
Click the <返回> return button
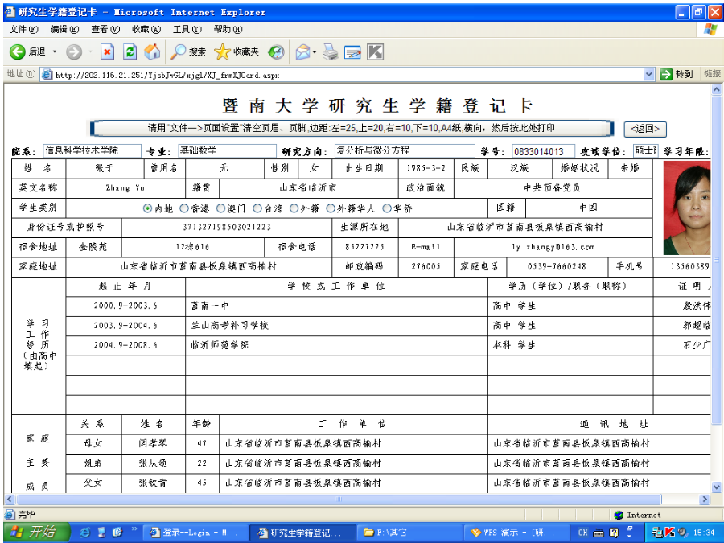[645, 129]
